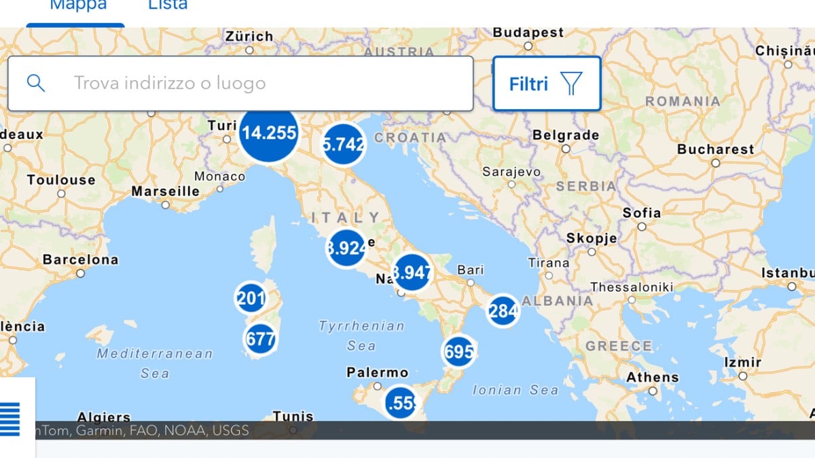Click the Palermo city label
This screenshot has height=458, width=815.
tap(377, 373)
